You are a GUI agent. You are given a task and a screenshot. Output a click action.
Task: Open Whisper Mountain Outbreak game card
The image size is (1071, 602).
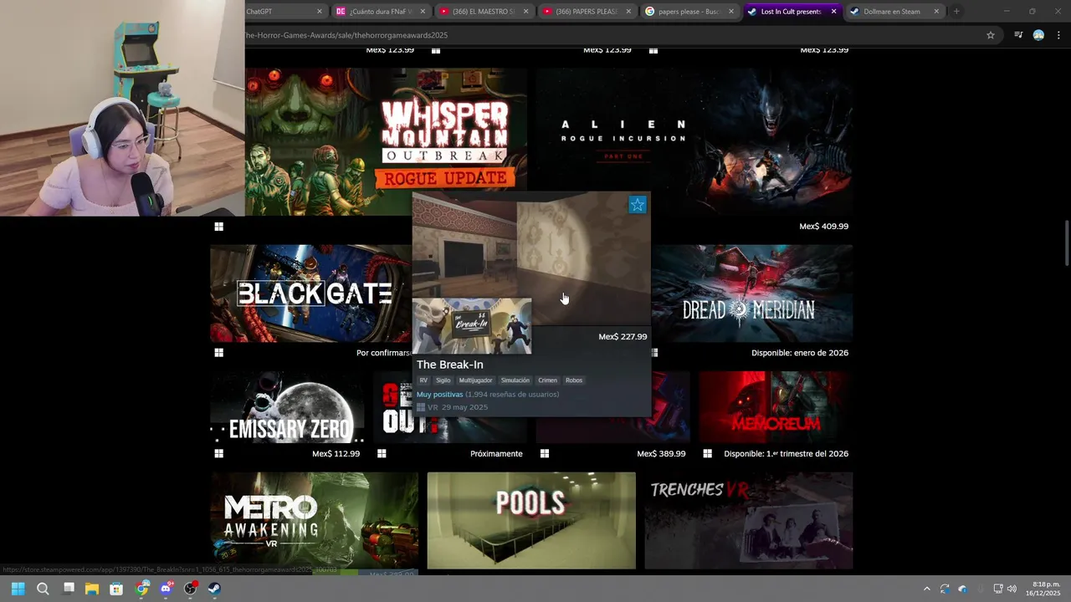coord(386,142)
